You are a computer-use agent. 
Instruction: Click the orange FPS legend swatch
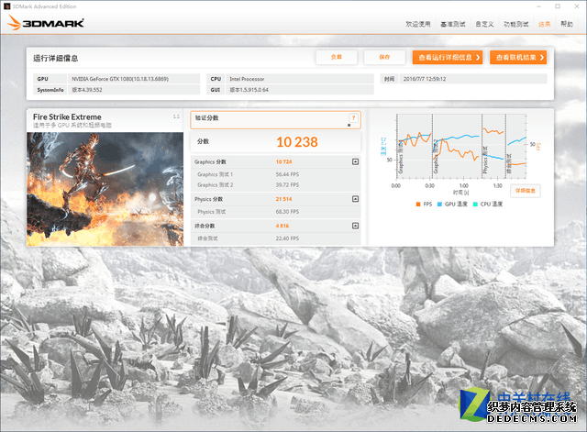coord(418,204)
